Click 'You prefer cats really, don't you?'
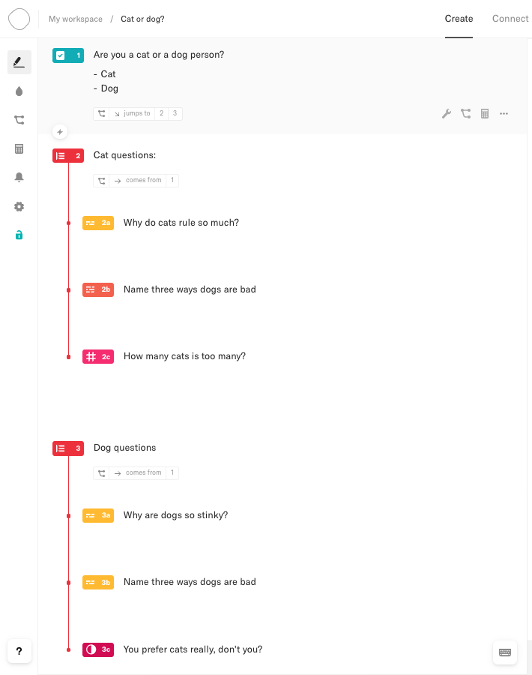 click(193, 649)
